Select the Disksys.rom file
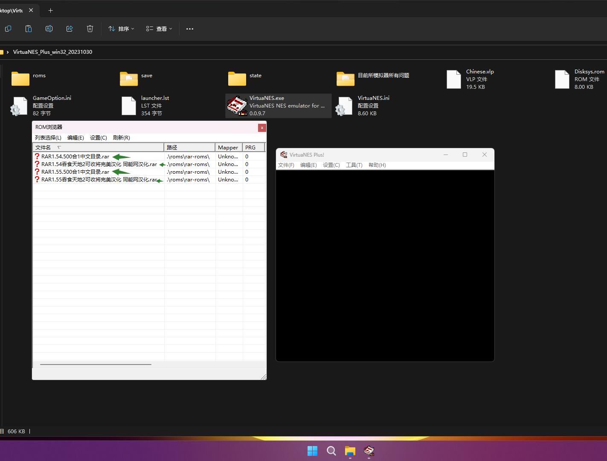Image resolution: width=607 pixels, height=461 pixels. (x=579, y=79)
